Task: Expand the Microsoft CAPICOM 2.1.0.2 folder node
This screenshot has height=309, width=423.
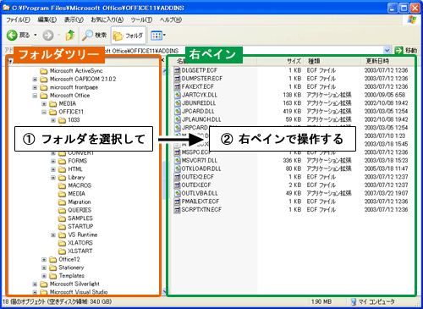Action: pyautogui.click(x=35, y=80)
